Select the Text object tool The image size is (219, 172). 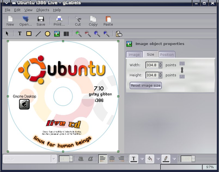(20, 34)
